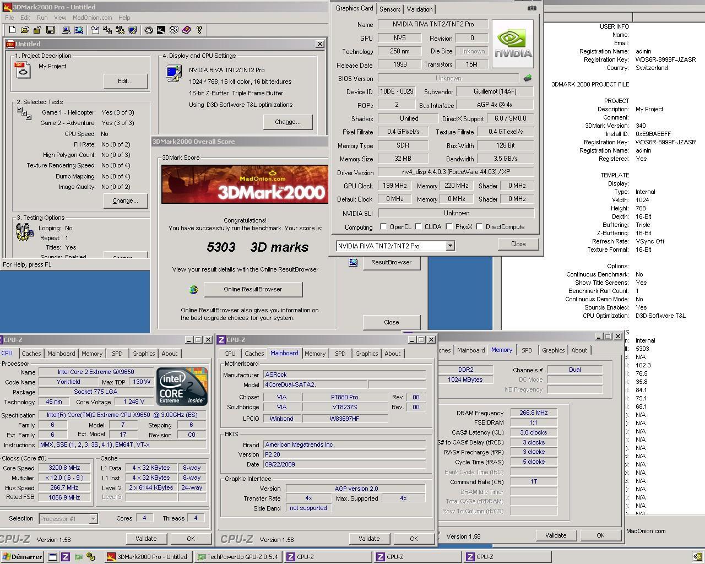Click the Driver Version field in GPU-Z

click(455, 172)
